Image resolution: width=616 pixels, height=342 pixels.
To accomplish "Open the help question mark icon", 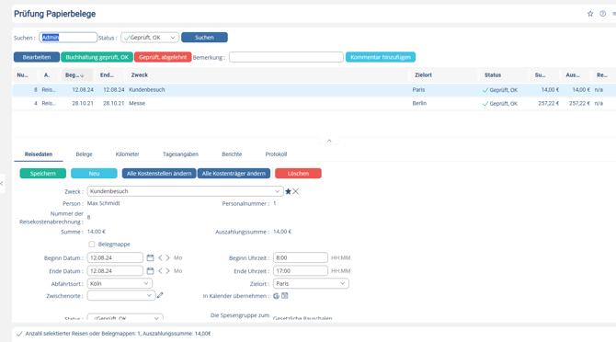I will (602, 14).
